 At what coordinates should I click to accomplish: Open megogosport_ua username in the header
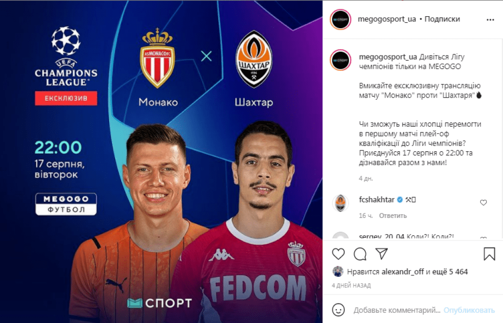[387, 19]
